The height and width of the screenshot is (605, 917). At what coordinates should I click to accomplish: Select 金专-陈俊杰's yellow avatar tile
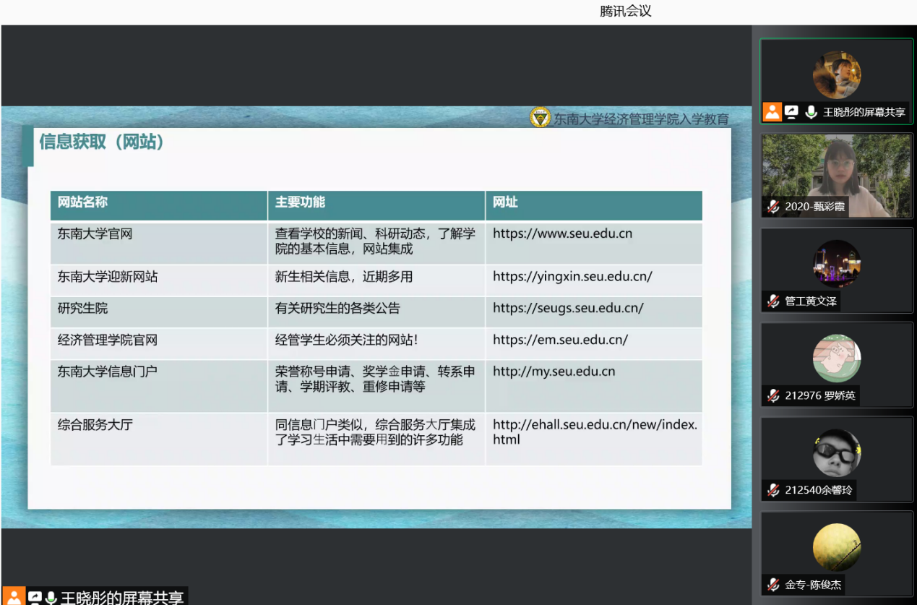(837, 547)
